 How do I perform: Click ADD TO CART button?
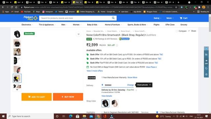(x=37, y=97)
